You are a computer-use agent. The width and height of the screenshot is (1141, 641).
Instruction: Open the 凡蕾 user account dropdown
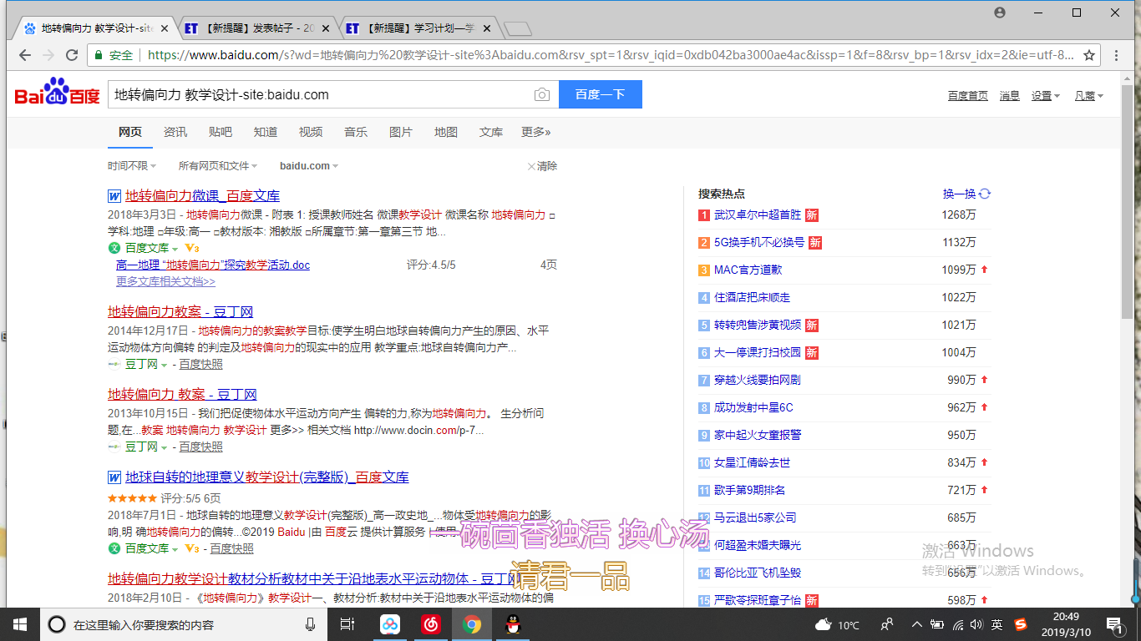point(1088,96)
